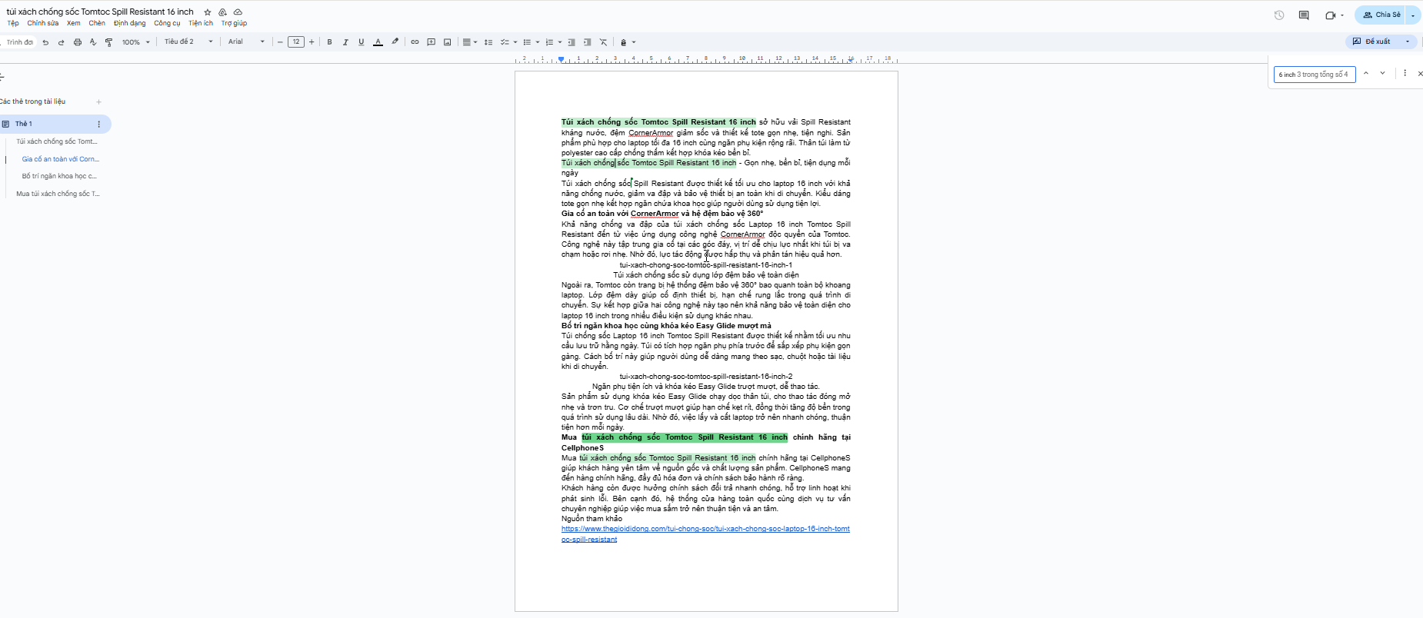The height and width of the screenshot is (618, 1423).
Task: Open the numbered list style dropdown arrow
Action: [559, 42]
